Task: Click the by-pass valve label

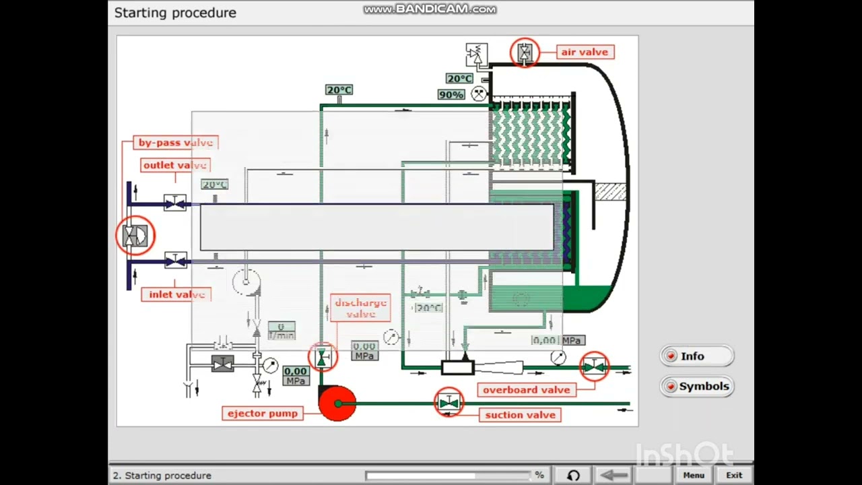Action: point(175,142)
